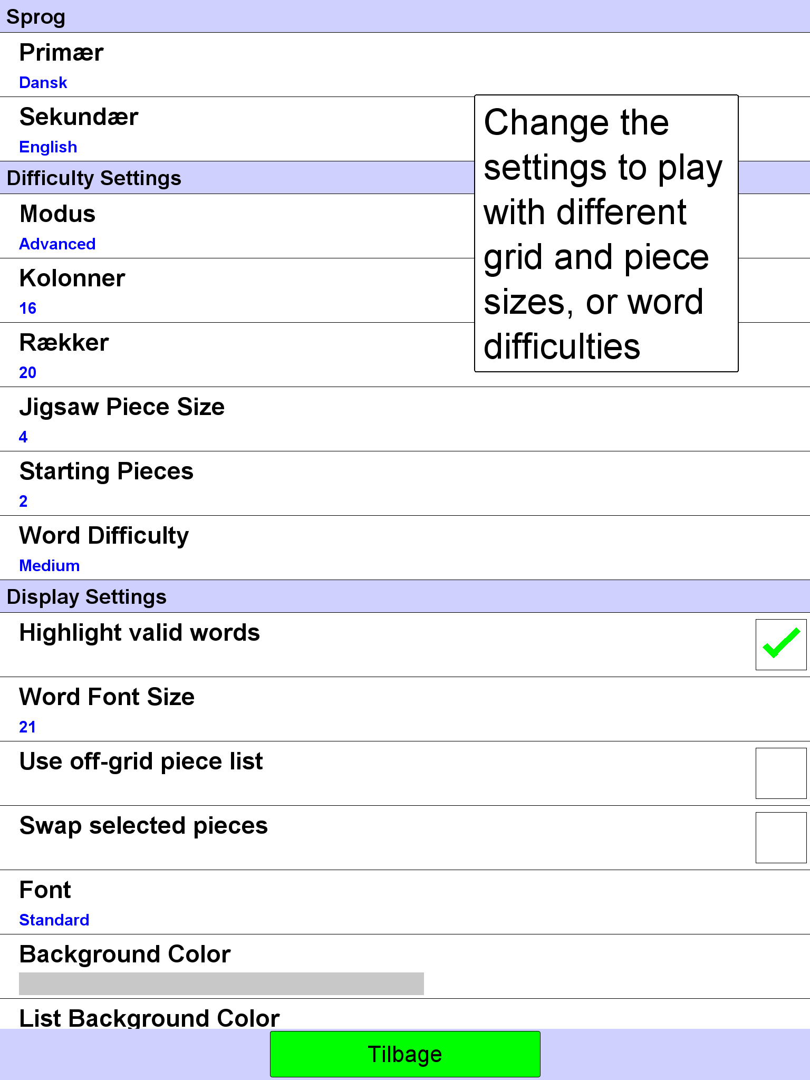Click the Display Settings section header
The height and width of the screenshot is (1080, 810).
(405, 596)
